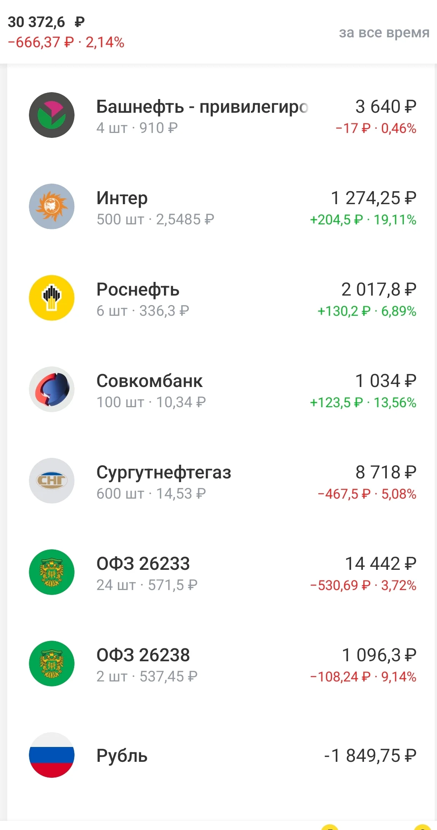Tap the Russian flag Рубль icon

[x=52, y=755]
